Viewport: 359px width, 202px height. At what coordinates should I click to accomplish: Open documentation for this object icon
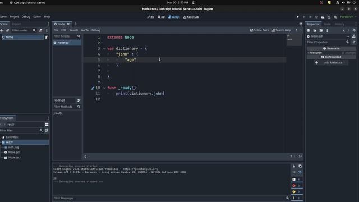pyautogui.click(x=354, y=36)
